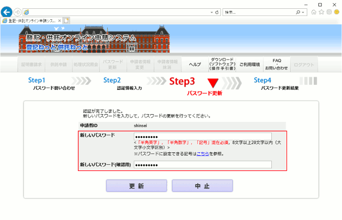Screen dimensions: 342x220
Task: Close the 登記・供託オンライン申請システム tab
Action: point(60,20)
